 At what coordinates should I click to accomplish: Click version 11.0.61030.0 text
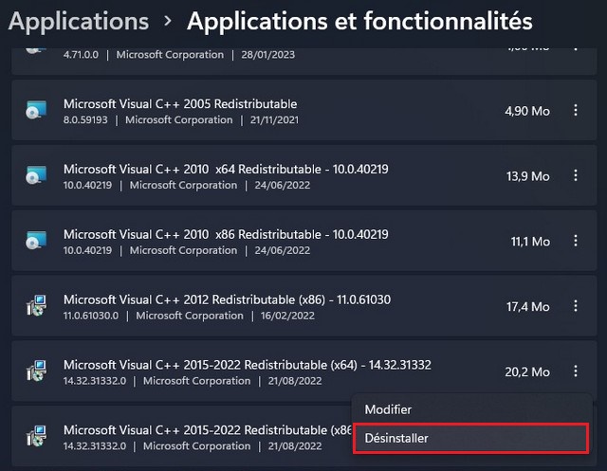coord(91,316)
